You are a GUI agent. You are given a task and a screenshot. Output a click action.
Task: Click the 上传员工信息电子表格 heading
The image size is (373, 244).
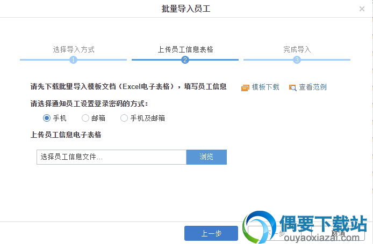point(66,135)
